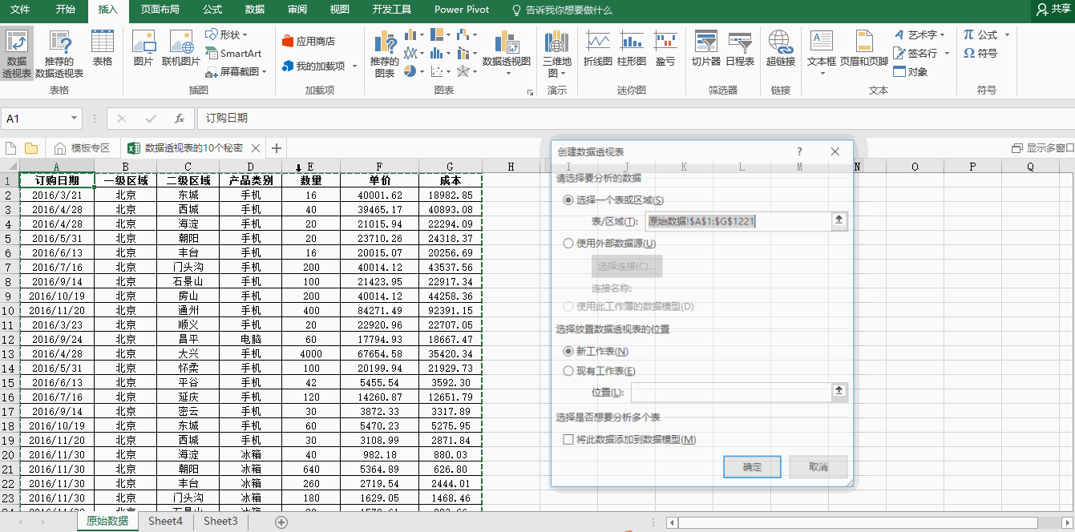Switch to the 公式 ribbon tab
Image resolution: width=1075 pixels, height=532 pixels.
(x=212, y=10)
